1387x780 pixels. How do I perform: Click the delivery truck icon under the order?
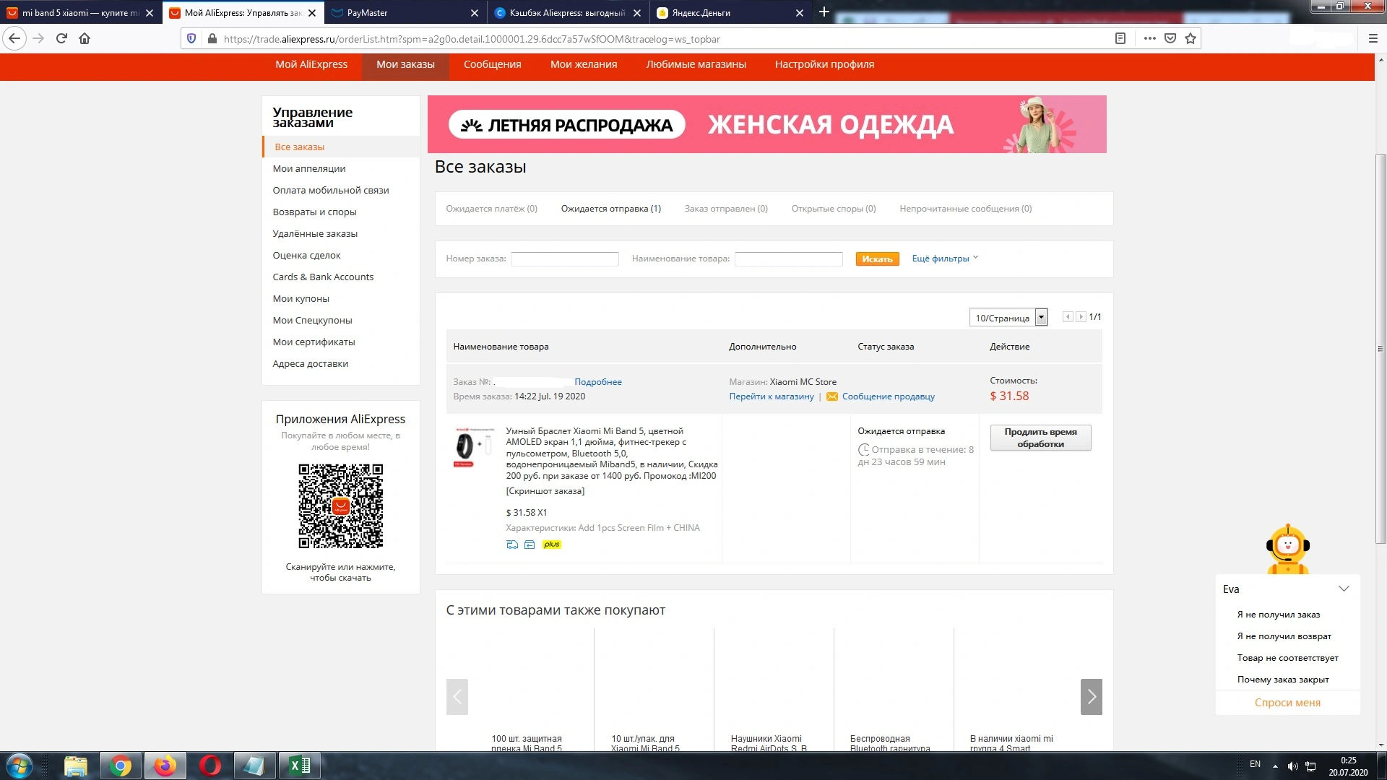click(x=512, y=545)
